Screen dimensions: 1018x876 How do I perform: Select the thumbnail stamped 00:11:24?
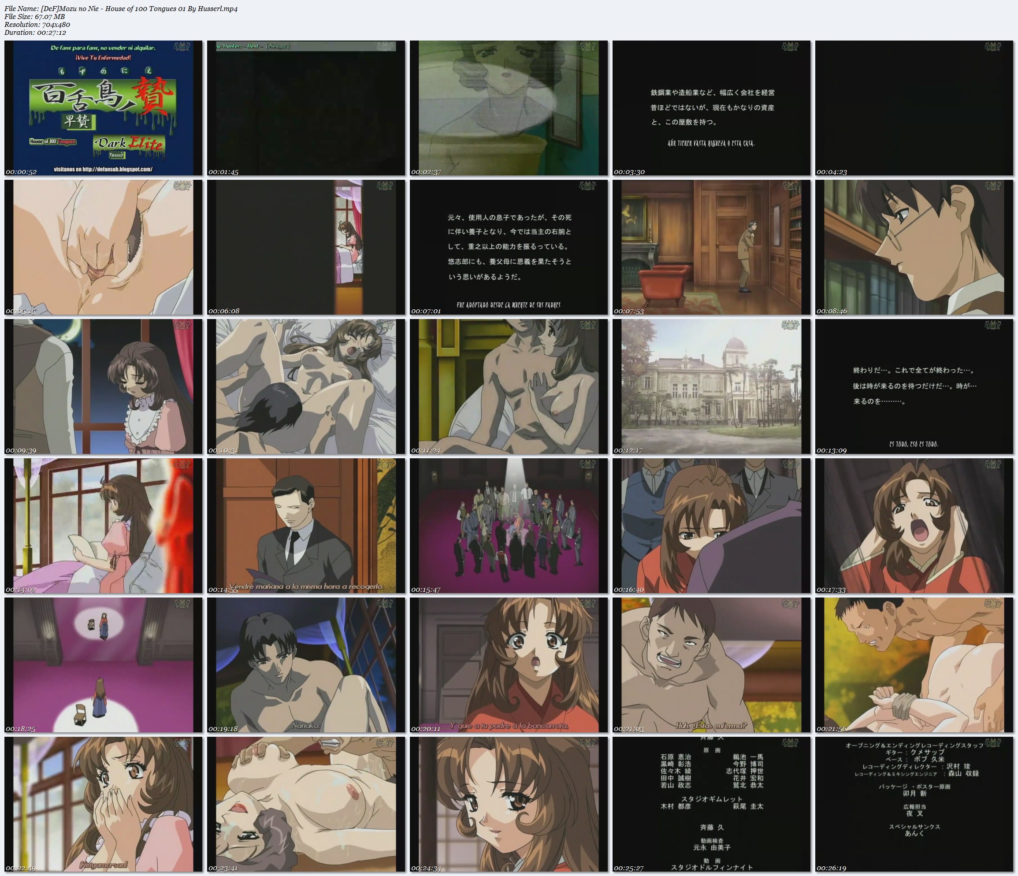509,386
